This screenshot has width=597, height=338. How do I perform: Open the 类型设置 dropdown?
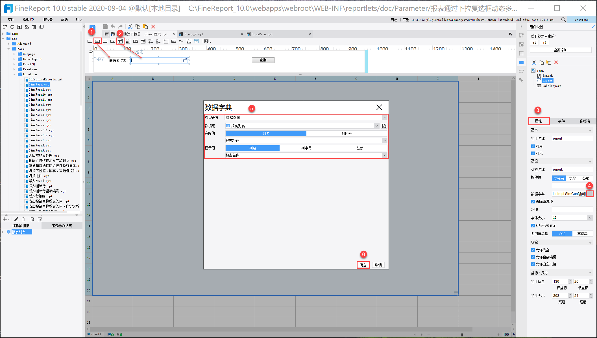point(384,117)
